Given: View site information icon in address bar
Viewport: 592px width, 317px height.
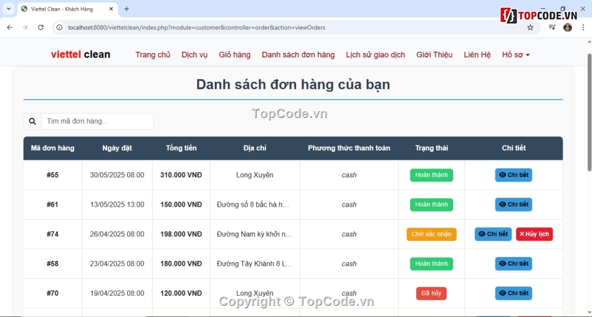Looking at the screenshot, I should point(59,27).
